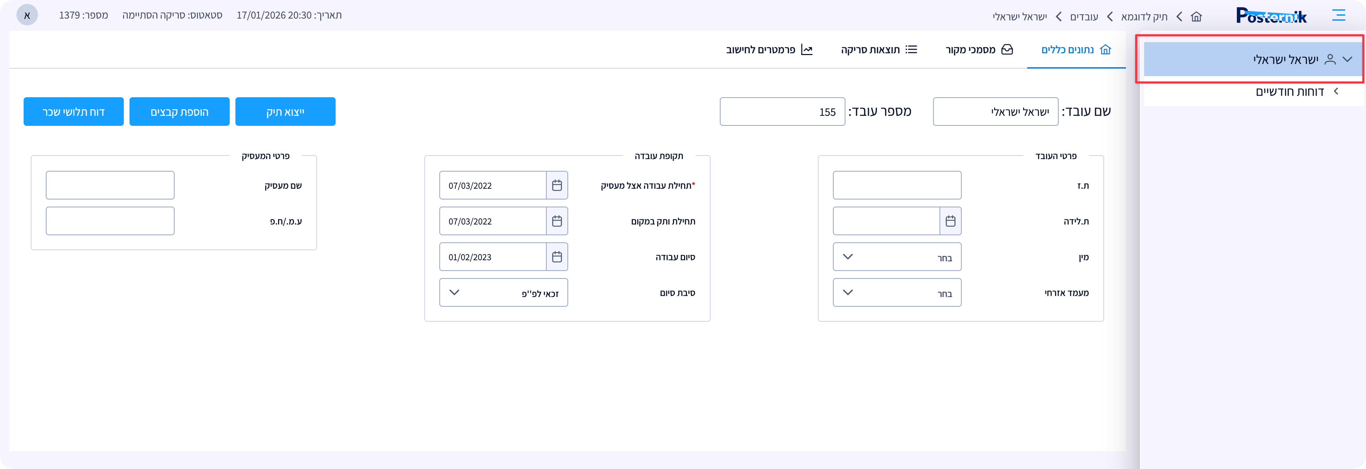Open calendar picker for ת.לידה field

(x=951, y=221)
